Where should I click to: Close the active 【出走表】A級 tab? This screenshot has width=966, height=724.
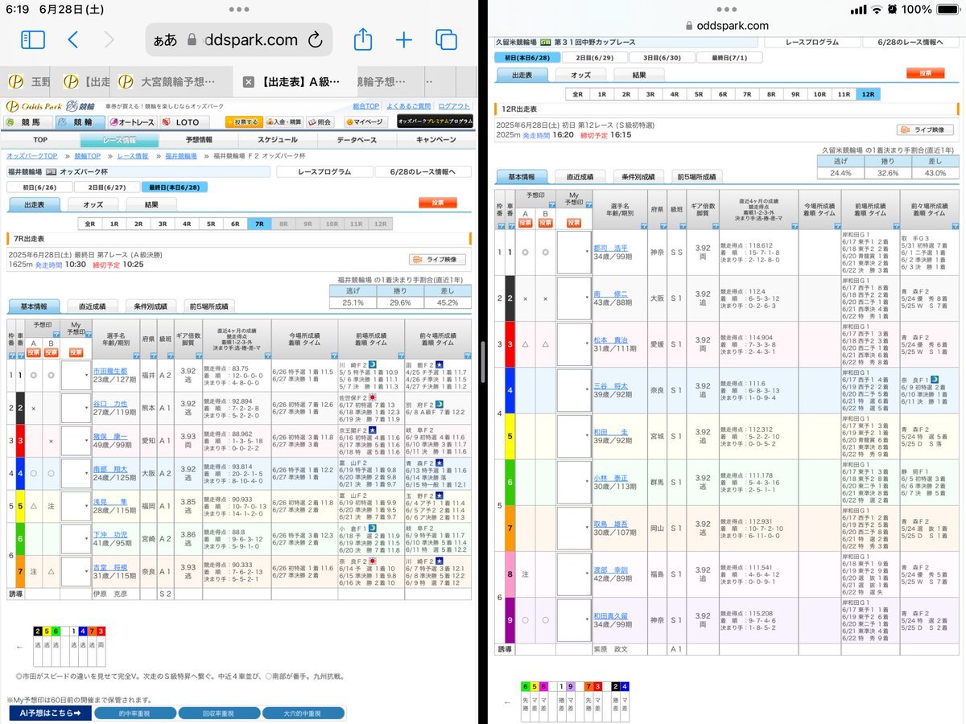249,82
